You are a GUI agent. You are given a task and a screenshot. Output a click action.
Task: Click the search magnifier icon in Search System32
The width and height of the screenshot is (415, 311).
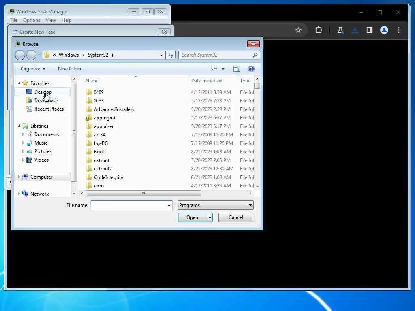point(255,55)
